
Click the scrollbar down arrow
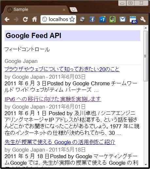146,164
